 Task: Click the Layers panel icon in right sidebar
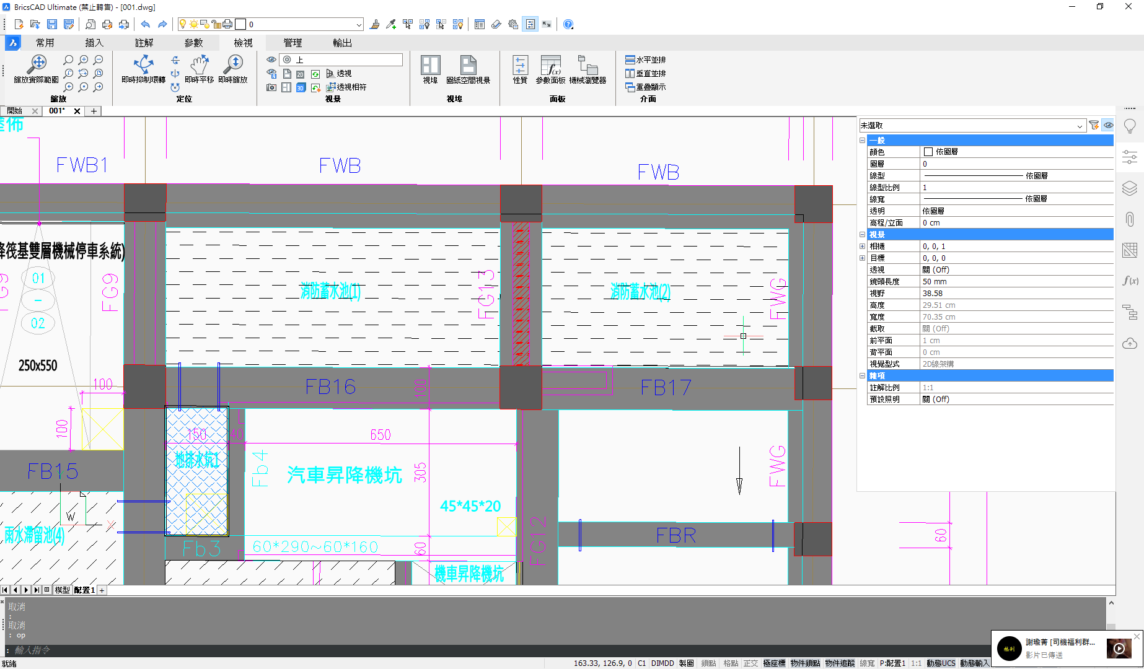tap(1130, 188)
